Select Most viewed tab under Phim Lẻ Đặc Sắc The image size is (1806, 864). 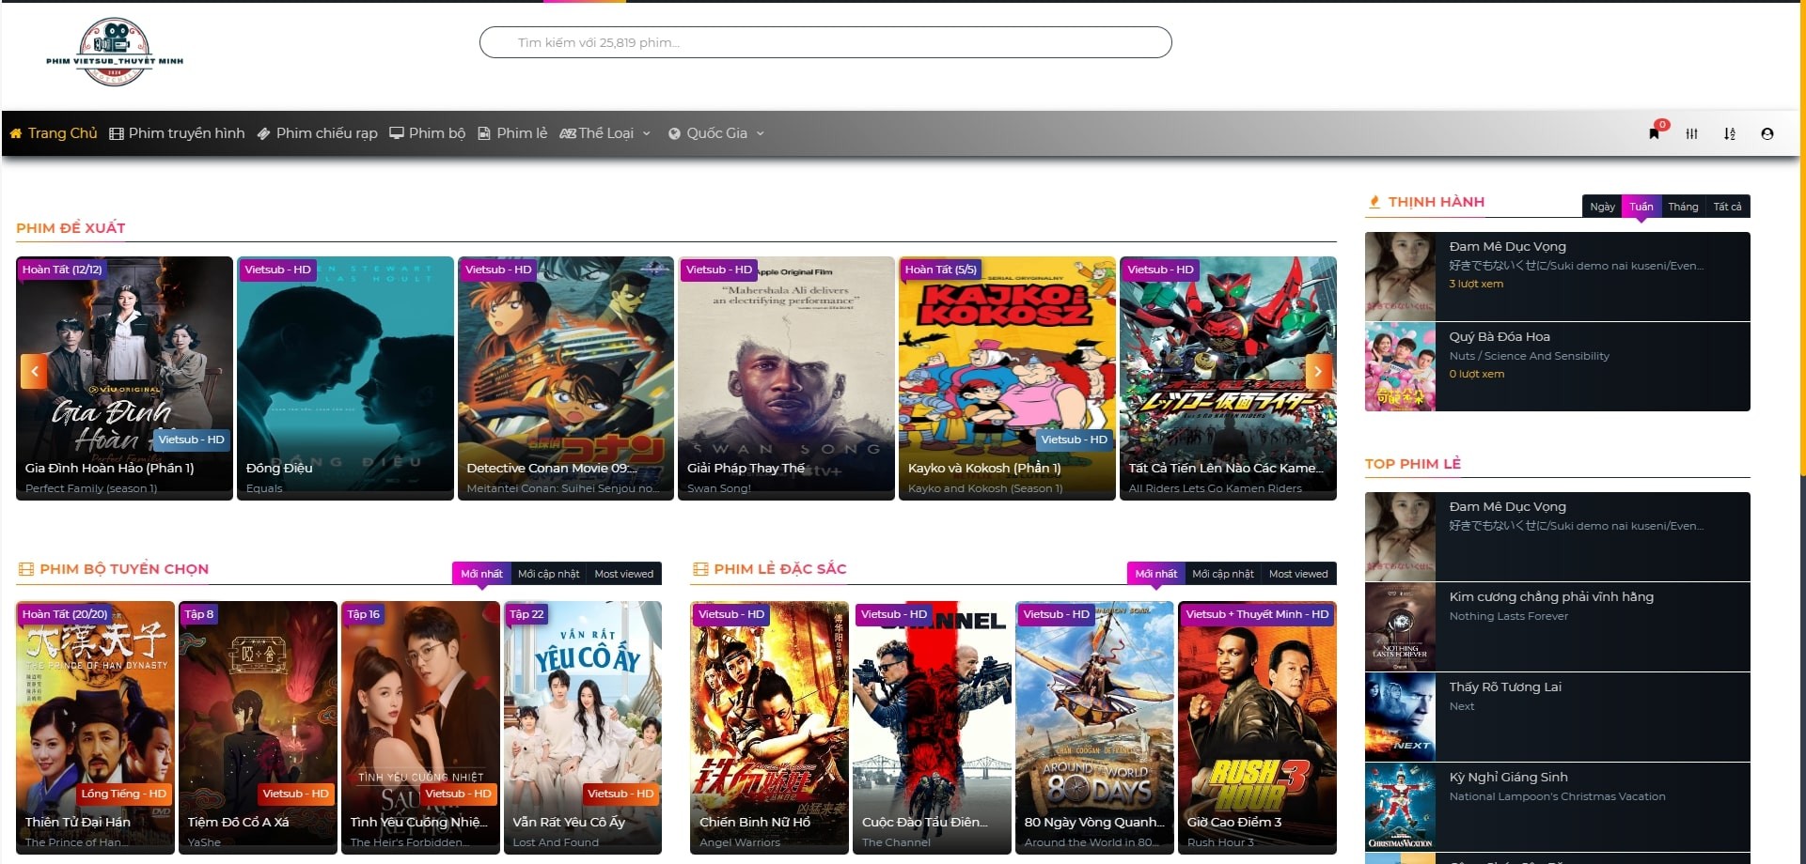(1297, 574)
